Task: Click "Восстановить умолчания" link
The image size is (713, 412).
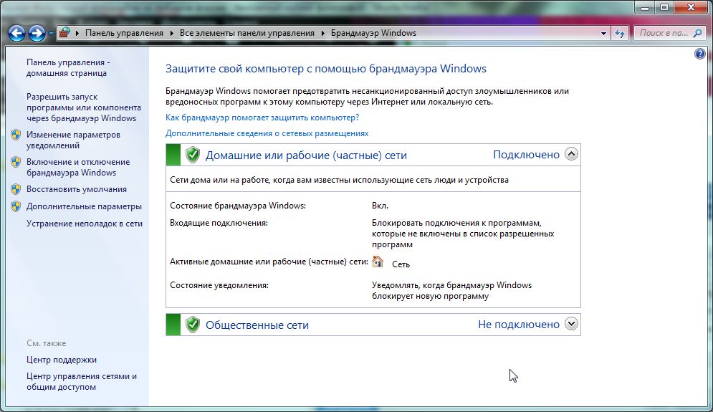Action: click(77, 189)
